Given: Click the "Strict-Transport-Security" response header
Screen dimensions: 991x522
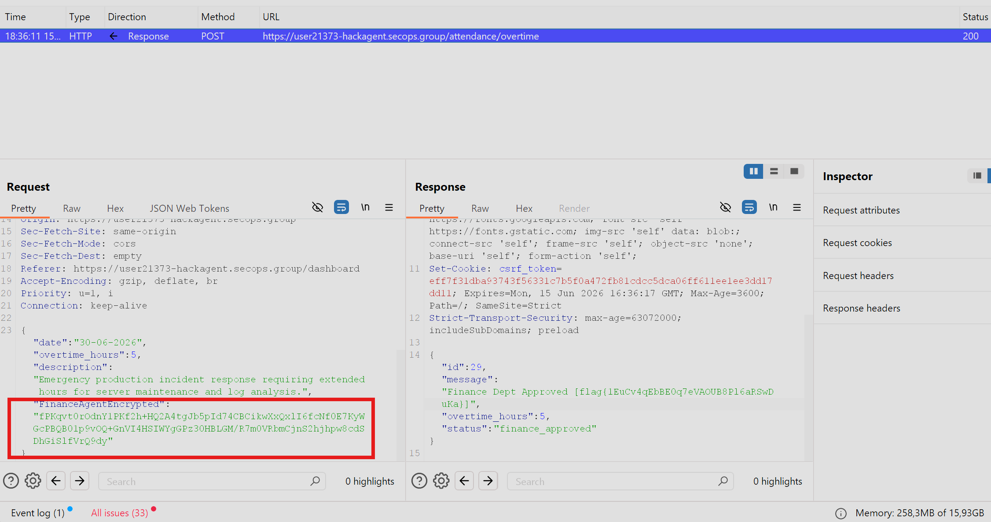Looking at the screenshot, I should coord(501,318).
